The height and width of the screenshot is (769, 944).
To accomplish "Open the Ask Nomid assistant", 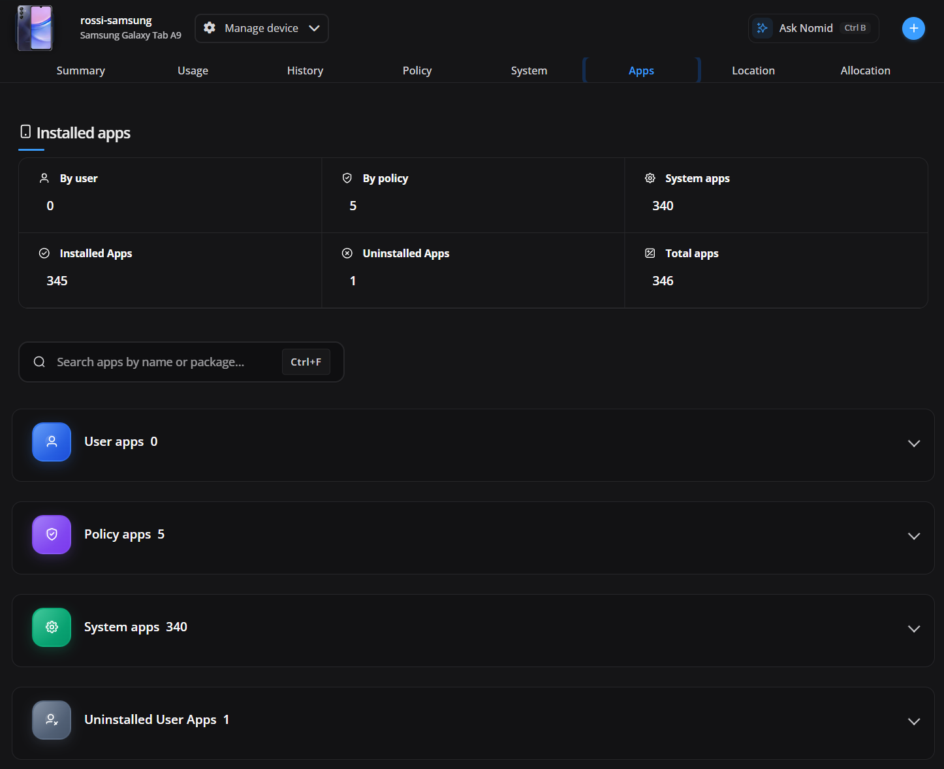I will tap(813, 28).
